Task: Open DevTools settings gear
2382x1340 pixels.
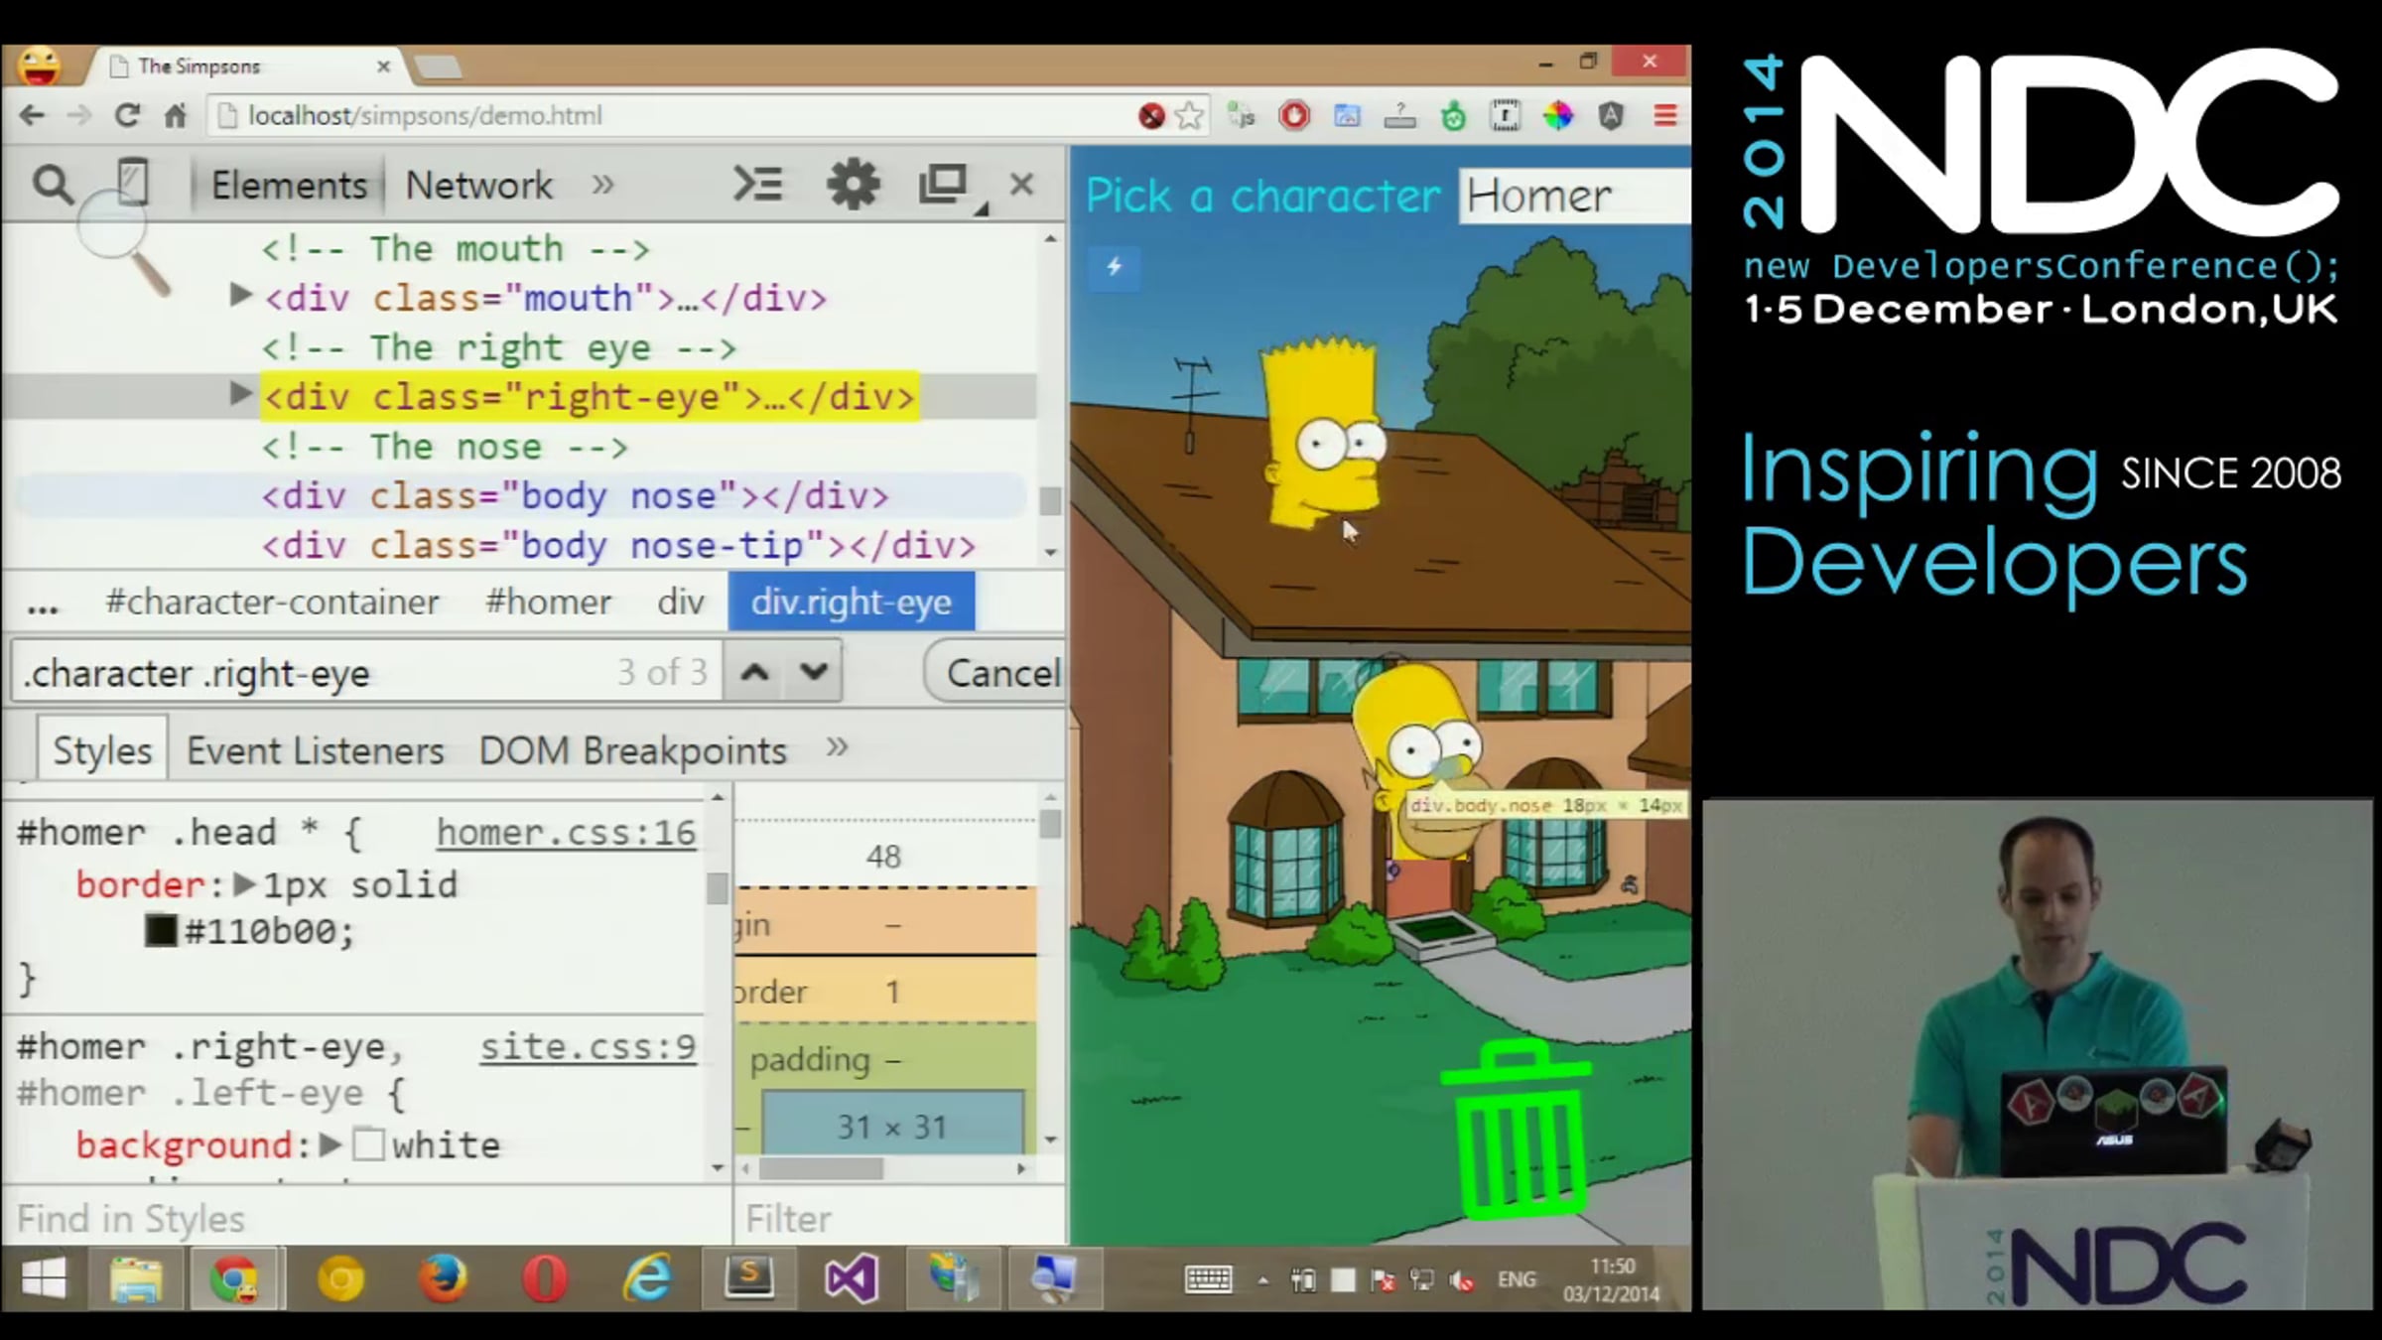Action: click(853, 185)
